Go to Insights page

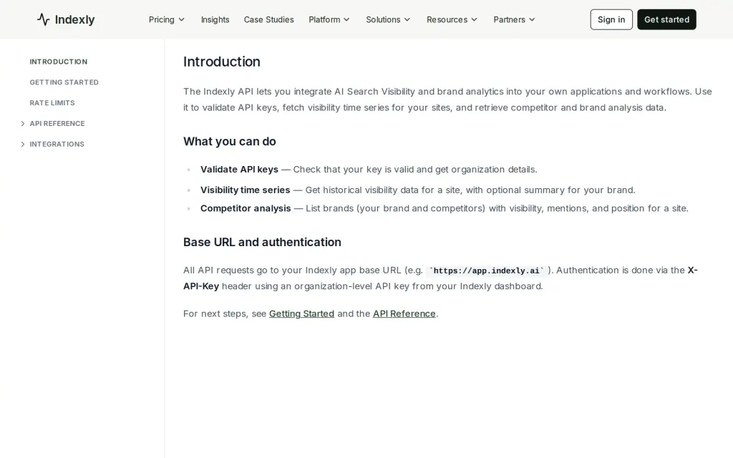[x=215, y=19]
